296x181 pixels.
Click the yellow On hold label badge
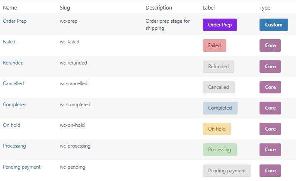[217, 129]
